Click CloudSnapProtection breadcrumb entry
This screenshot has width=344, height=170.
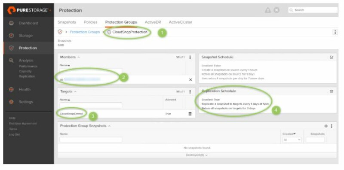pos(130,32)
